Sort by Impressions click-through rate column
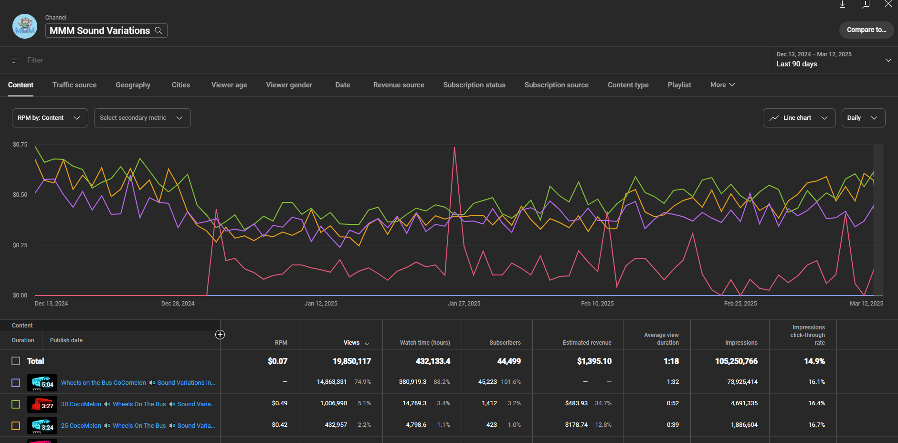 [x=807, y=335]
